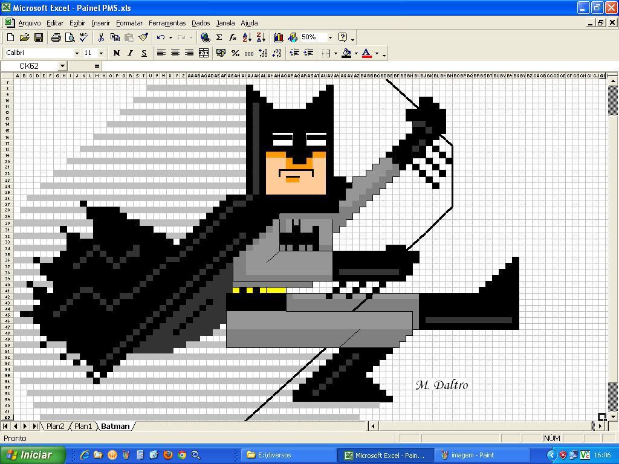Open the Office Assistant help icon
619x464 pixels.
tap(343, 37)
